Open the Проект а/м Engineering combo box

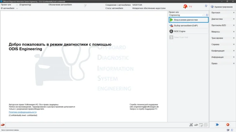click(x=186, y=15)
